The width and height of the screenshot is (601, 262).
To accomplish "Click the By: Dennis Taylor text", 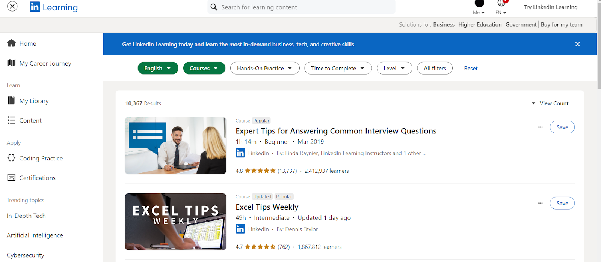I will (x=297, y=229).
